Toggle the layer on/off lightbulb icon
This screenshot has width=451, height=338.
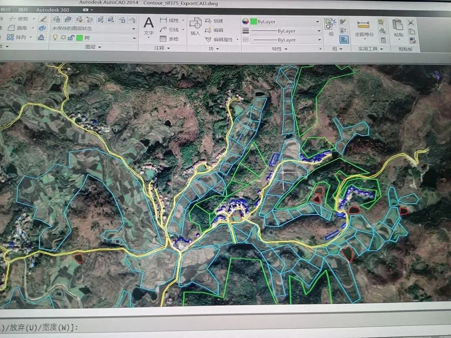point(55,38)
